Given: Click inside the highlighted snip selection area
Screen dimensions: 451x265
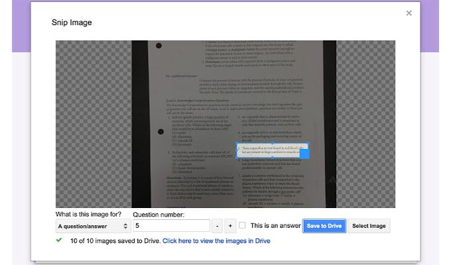Looking at the screenshot, I should pos(268,150).
